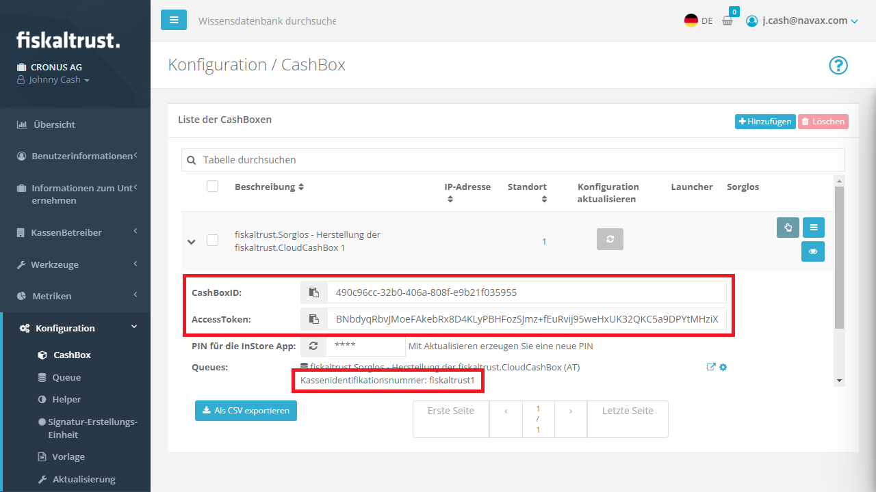Click the CashBoxID value field
Viewport: 876px width, 492px height.
(x=526, y=292)
